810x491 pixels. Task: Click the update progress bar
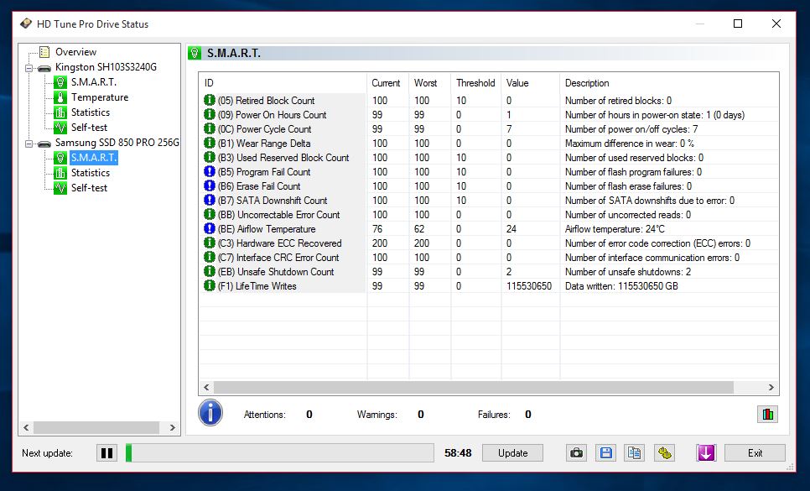(280, 453)
